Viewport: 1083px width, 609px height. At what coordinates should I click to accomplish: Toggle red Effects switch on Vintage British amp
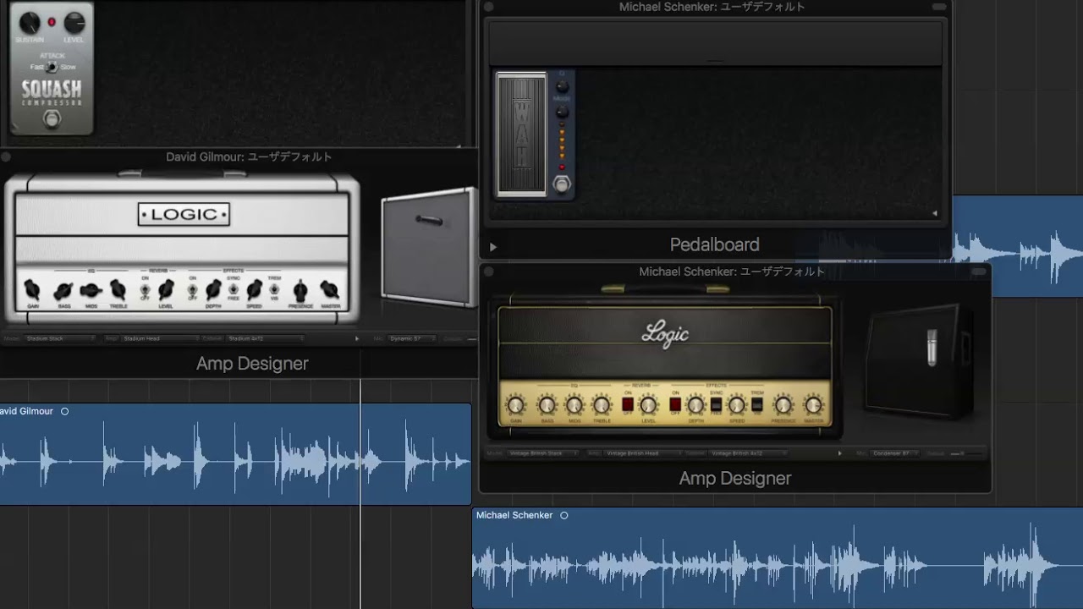pos(675,405)
